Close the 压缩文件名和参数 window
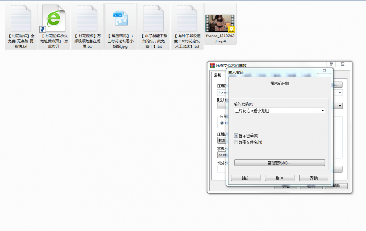The width and height of the screenshot is (366, 231). 343,64
